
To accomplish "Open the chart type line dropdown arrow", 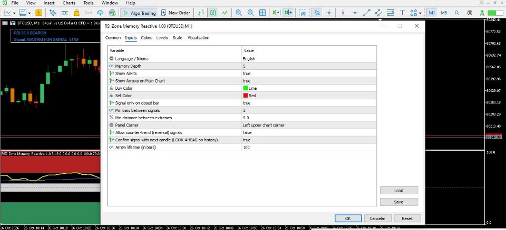I will (14, 13).
